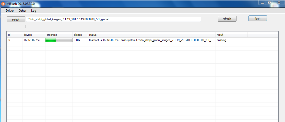Screen dimensions: 285x122
Task: Click the flashing result cell
Action: [232, 40]
